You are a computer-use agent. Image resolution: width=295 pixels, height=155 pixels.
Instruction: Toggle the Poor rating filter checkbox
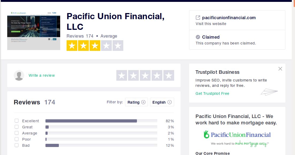(17, 139)
